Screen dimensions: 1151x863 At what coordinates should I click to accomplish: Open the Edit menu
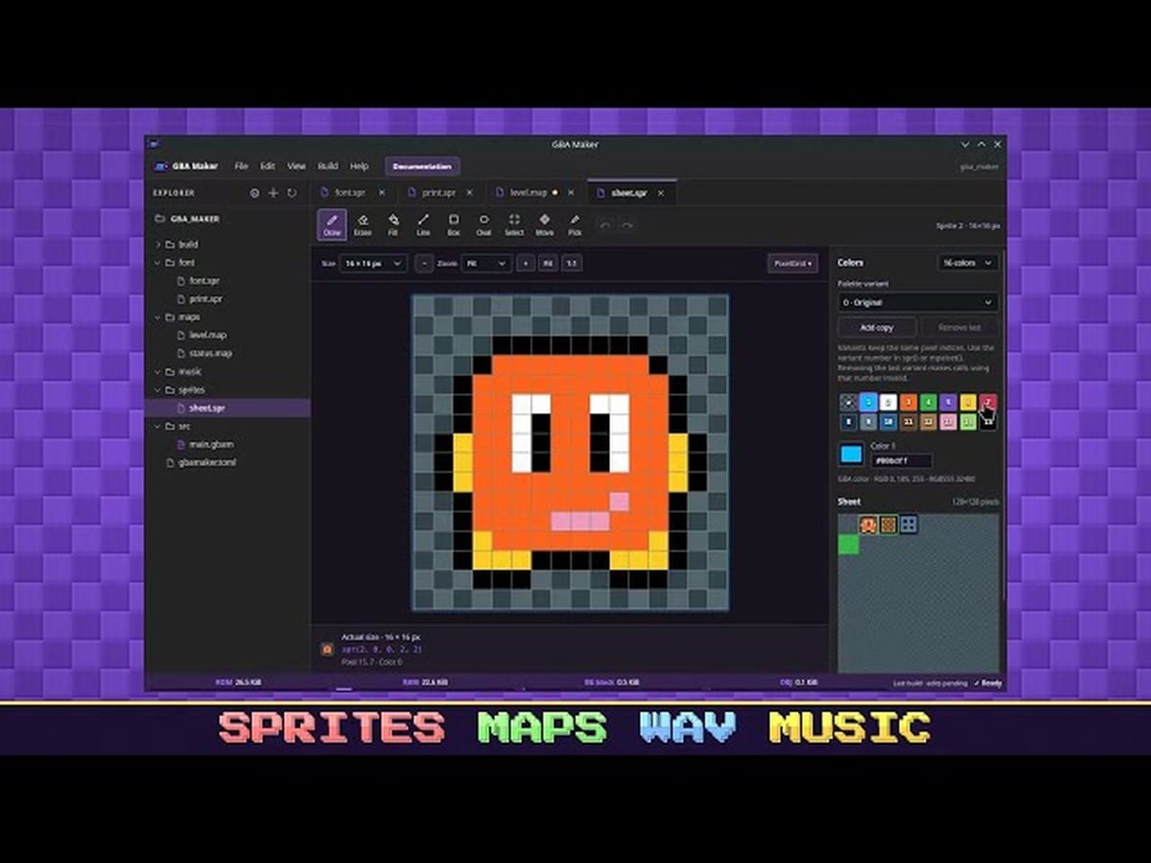tap(268, 166)
